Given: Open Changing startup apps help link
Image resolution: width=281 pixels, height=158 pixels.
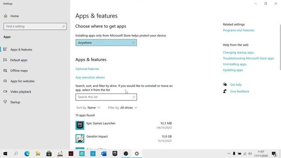Looking at the screenshot, I should pos(238,53).
